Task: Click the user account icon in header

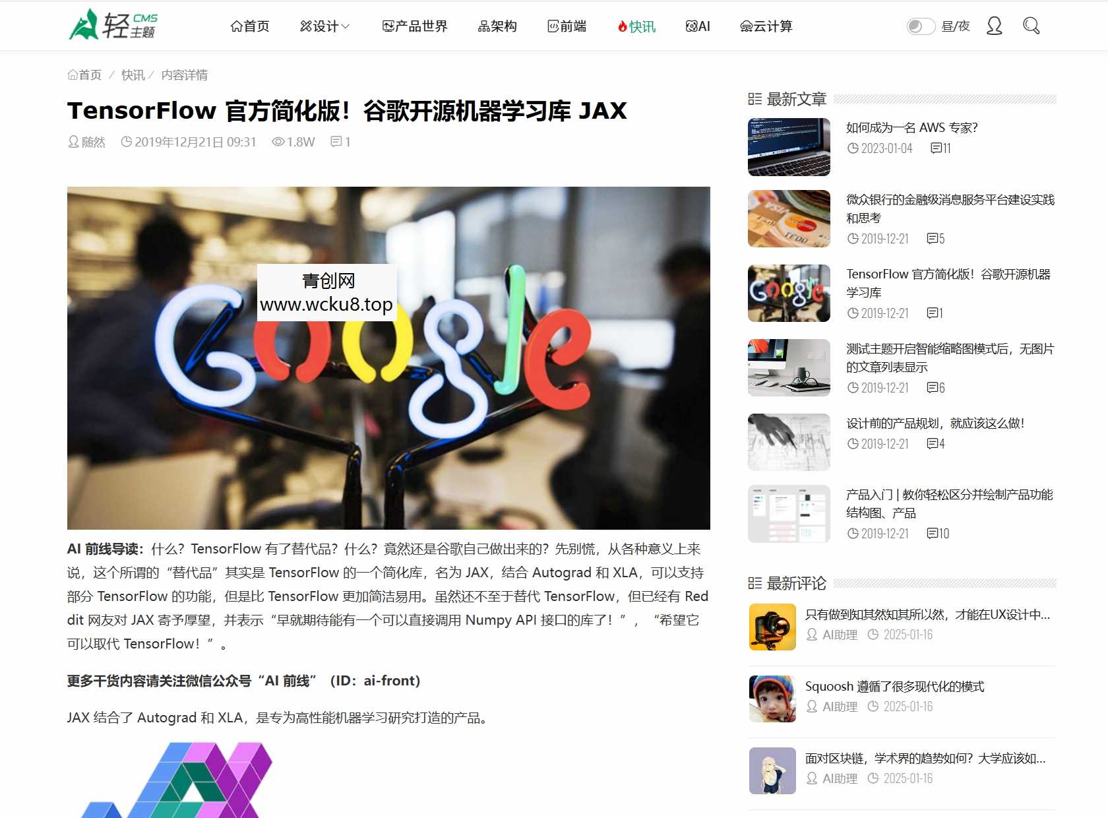Action: (x=995, y=26)
